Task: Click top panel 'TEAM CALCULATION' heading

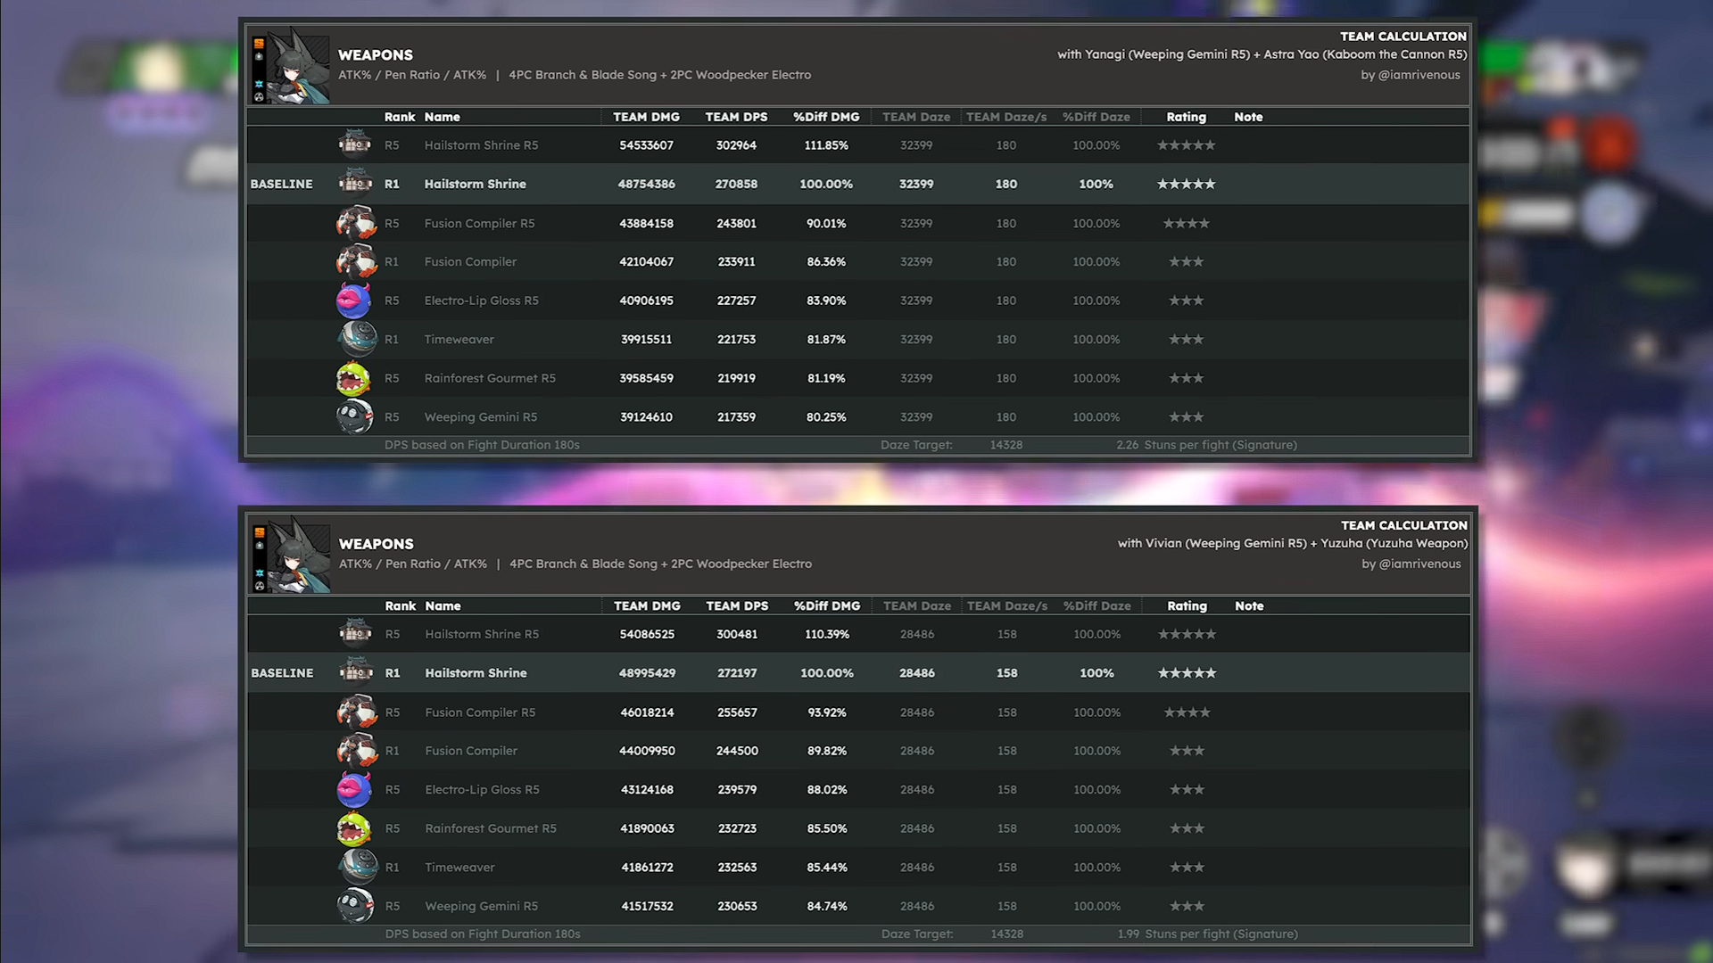Action: coord(1403,37)
